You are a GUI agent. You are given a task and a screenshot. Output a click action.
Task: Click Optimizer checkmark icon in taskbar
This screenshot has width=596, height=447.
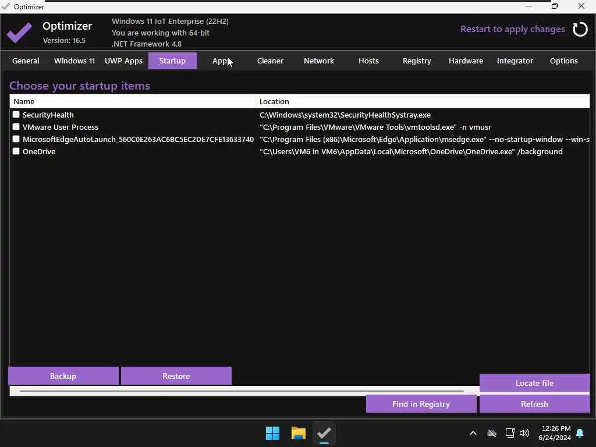pos(324,433)
